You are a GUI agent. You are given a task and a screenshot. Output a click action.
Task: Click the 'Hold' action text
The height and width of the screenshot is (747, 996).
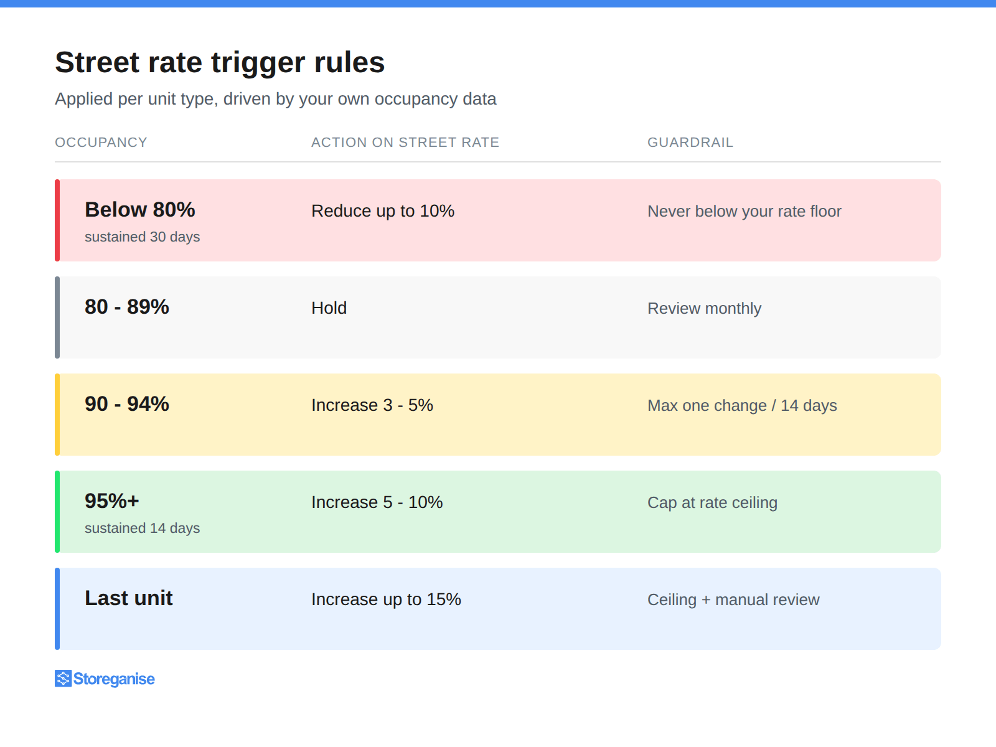[x=329, y=308]
